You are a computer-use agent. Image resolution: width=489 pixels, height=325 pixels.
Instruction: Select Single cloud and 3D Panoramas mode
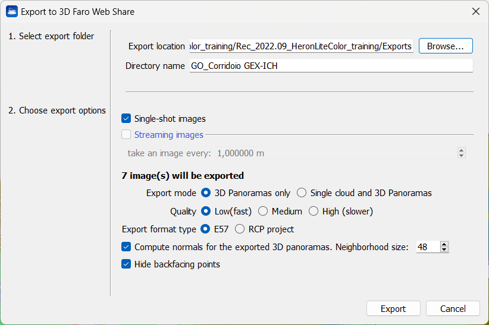(302, 193)
